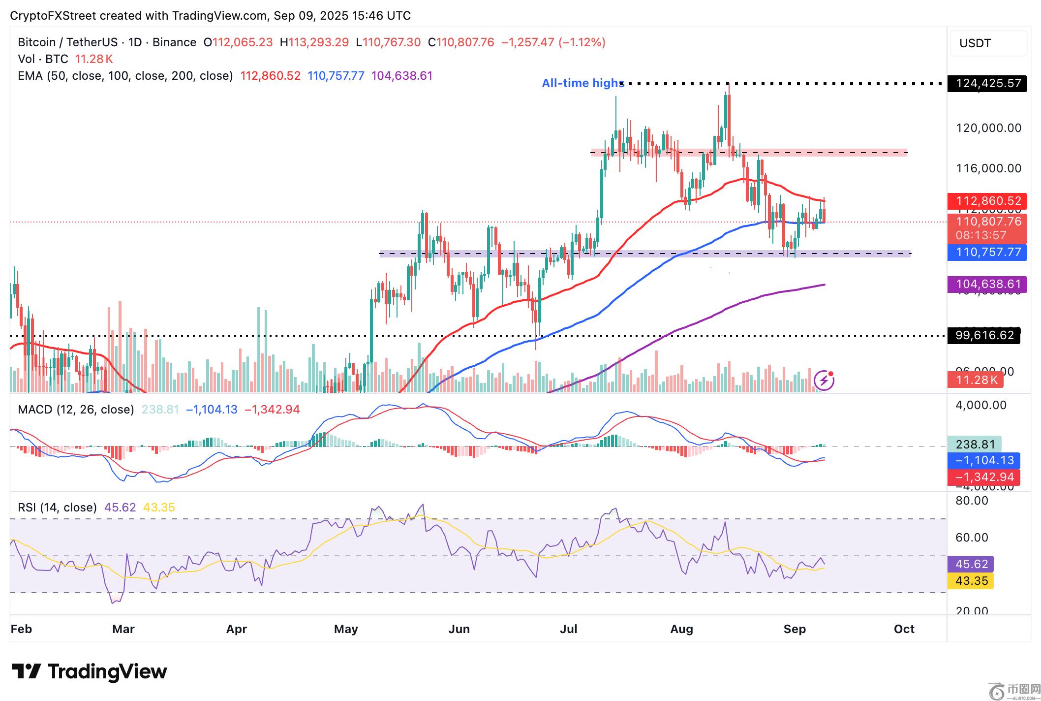
Task: Click the Sep label on time axis
Action: pos(794,629)
